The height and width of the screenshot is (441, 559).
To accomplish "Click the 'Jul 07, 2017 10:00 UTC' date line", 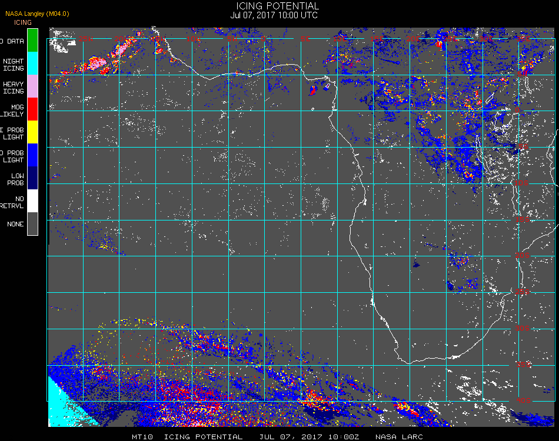I will click(x=274, y=15).
